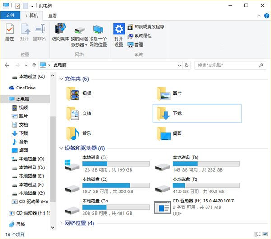
Task: Open the 访问媒体 media access dropdown
Action: coord(61,33)
